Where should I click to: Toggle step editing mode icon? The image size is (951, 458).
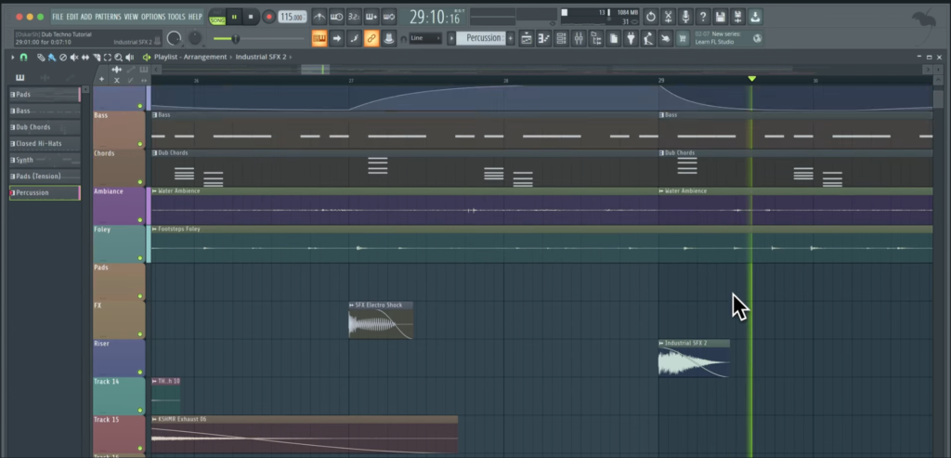tap(354, 38)
